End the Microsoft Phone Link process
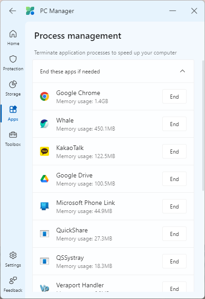The image size is (205, 299). (x=174, y=206)
